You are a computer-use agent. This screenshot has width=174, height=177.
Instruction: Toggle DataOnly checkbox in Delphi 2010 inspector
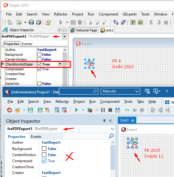(x=39, y=84)
